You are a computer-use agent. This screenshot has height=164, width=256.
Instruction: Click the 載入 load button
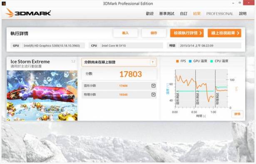(125, 33)
